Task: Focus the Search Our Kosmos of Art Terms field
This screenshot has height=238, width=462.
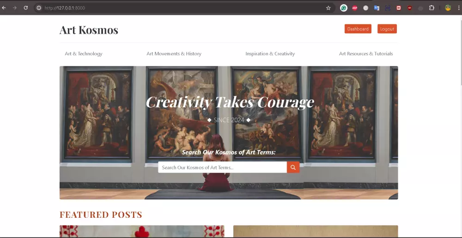Action: coord(223,167)
